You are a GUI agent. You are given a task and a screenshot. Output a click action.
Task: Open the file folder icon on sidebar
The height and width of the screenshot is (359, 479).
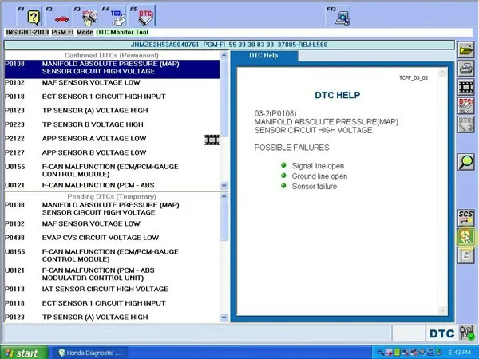coord(466,49)
